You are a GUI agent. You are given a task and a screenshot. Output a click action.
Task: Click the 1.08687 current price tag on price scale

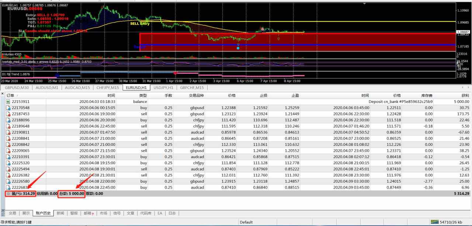463,32
